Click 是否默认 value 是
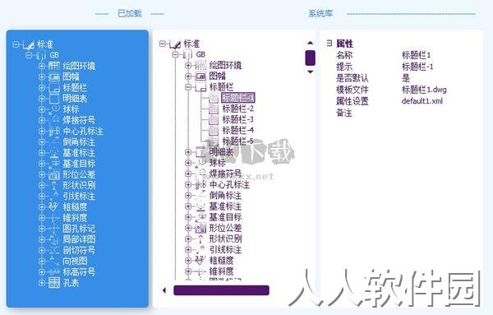 coord(406,78)
